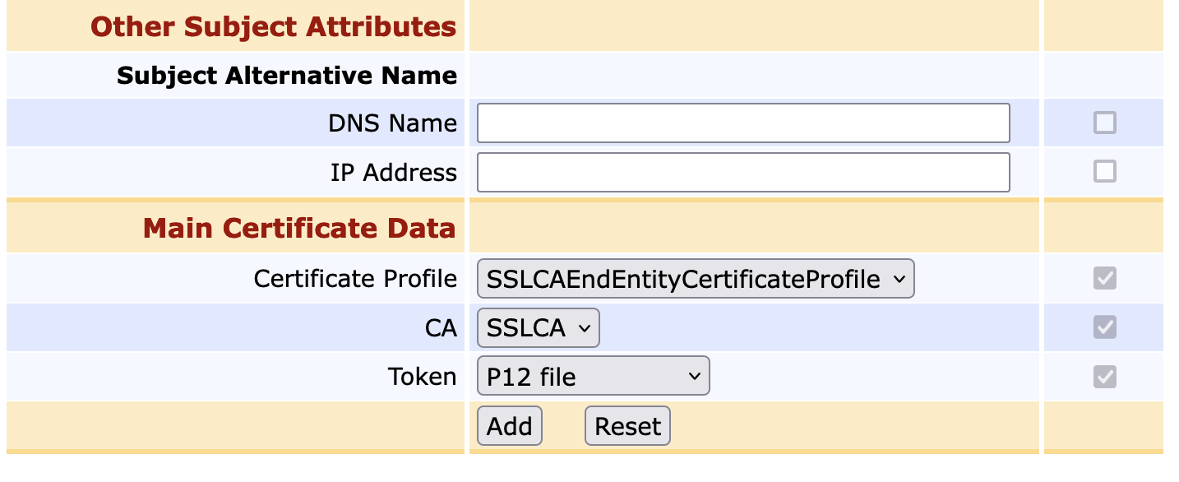Open the P12 file token dropdown
This screenshot has height=482, width=1179.
[593, 377]
